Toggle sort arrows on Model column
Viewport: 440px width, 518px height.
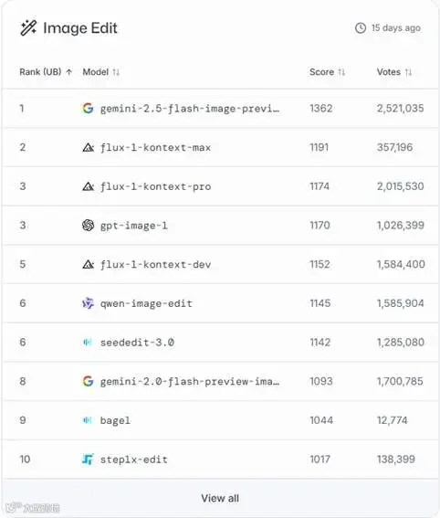[x=116, y=72]
